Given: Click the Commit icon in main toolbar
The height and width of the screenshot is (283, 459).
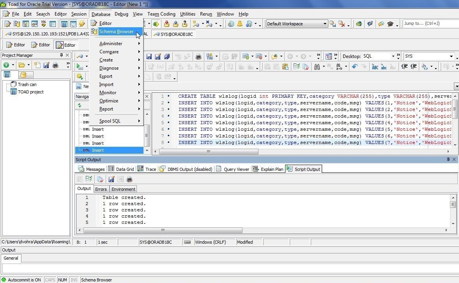Looking at the screenshot, I should [x=167, y=24].
